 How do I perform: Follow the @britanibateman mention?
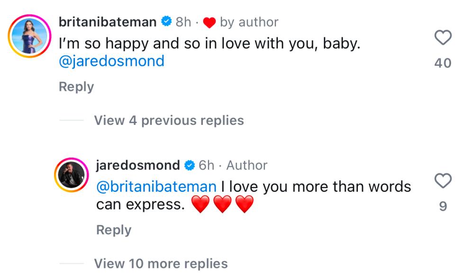click(156, 186)
